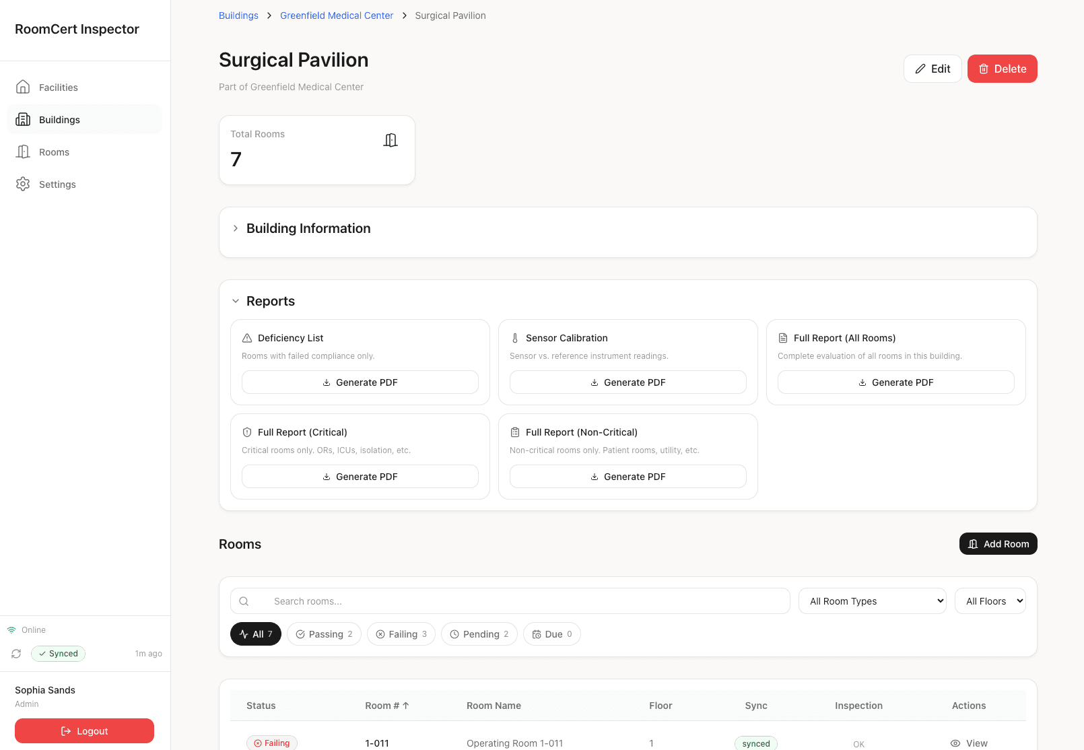
Task: Click the Inspection column header
Action: (x=858, y=706)
